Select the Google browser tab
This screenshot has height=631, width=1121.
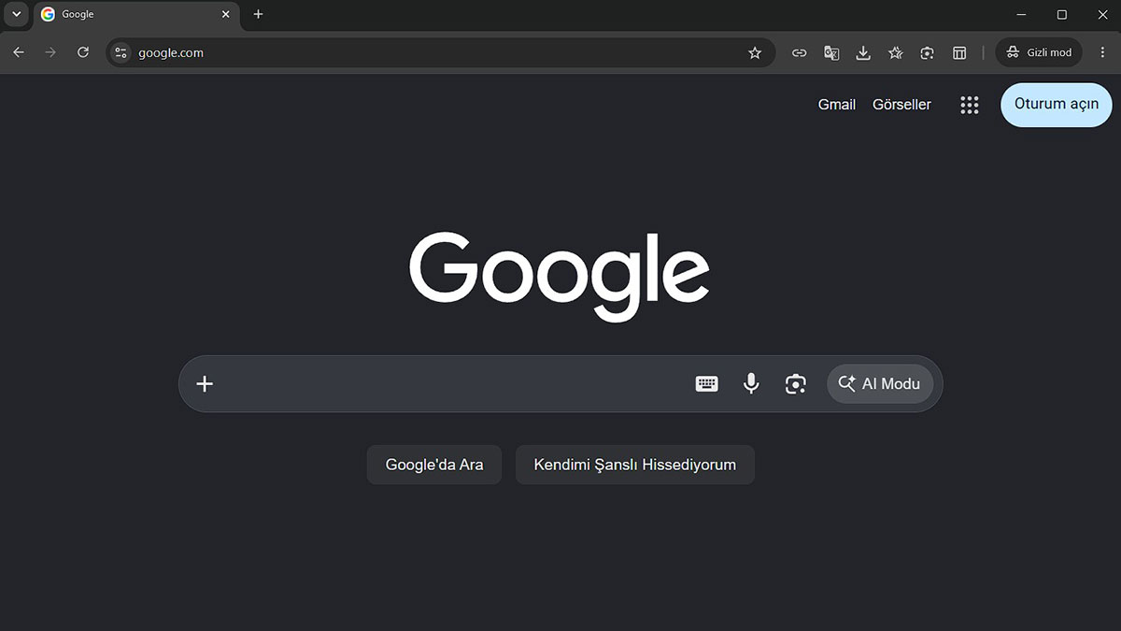click(x=135, y=15)
